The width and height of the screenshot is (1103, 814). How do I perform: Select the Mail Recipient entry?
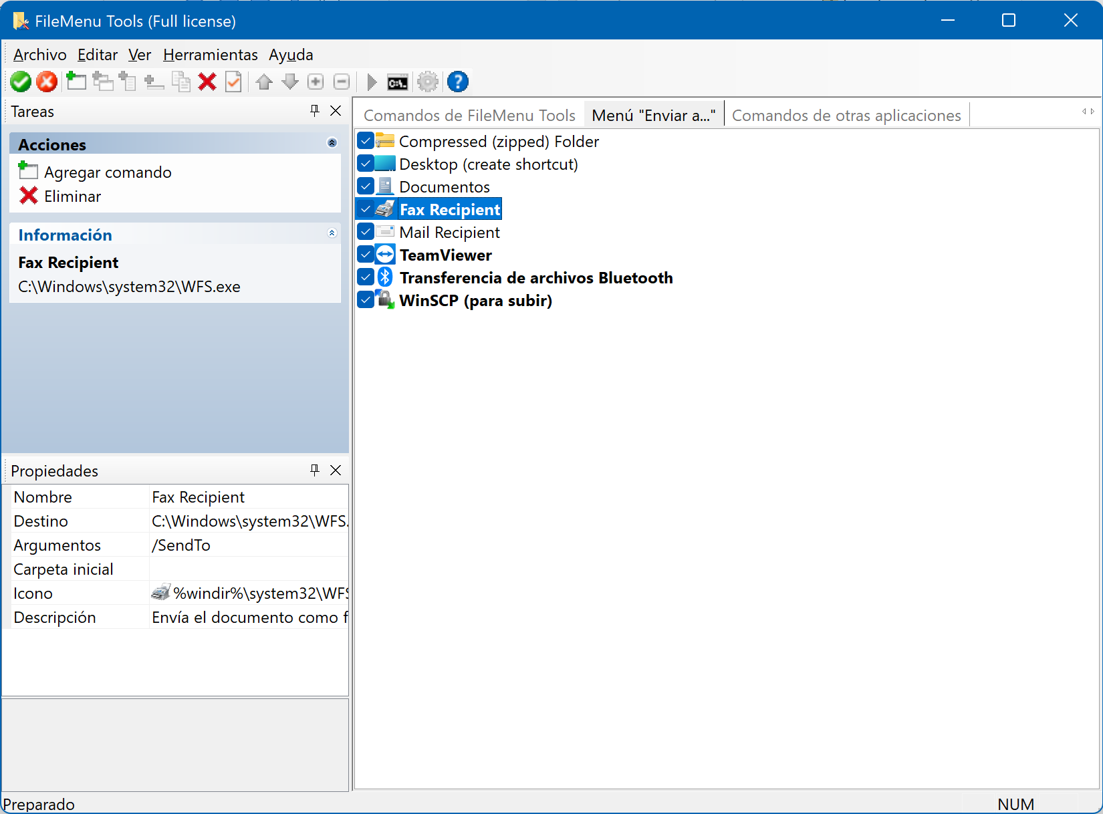coord(449,233)
